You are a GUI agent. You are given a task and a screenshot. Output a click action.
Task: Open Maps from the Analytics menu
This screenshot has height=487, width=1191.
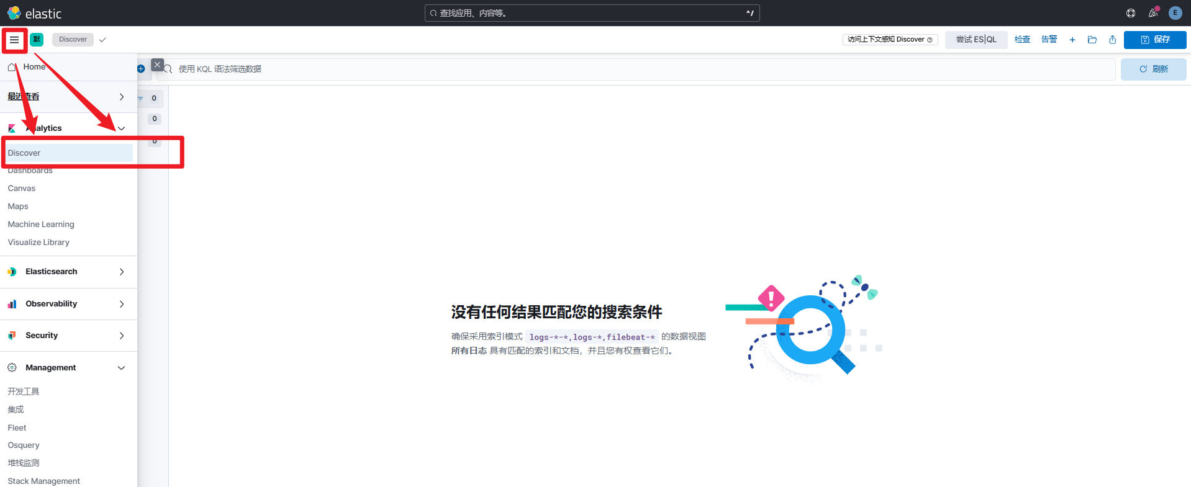click(18, 207)
